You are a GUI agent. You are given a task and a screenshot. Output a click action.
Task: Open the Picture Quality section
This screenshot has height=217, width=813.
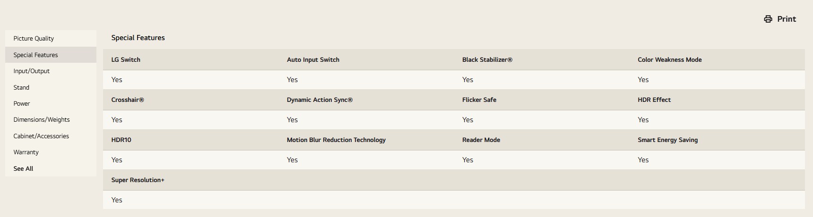pyautogui.click(x=34, y=39)
